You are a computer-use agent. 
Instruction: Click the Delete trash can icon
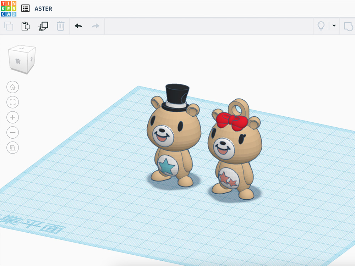61,26
